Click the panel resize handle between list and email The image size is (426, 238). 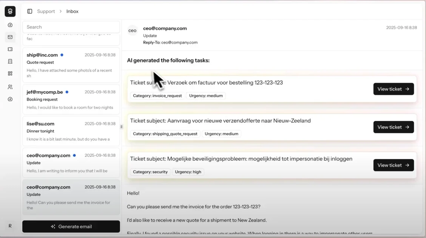122,127
